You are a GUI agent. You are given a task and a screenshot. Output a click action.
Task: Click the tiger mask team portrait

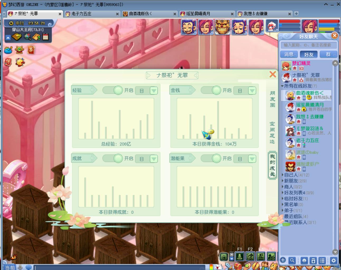point(222,27)
